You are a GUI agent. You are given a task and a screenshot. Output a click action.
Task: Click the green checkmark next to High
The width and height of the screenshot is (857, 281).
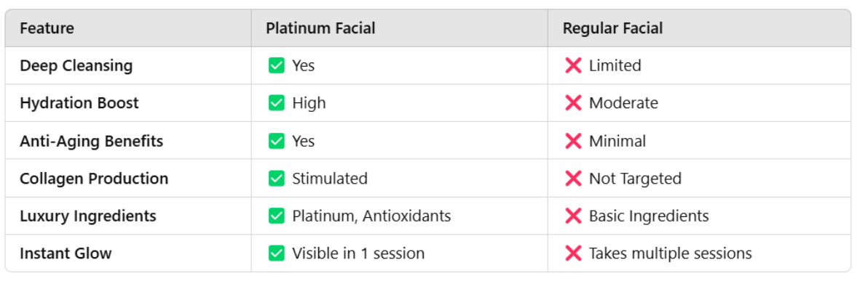(277, 103)
